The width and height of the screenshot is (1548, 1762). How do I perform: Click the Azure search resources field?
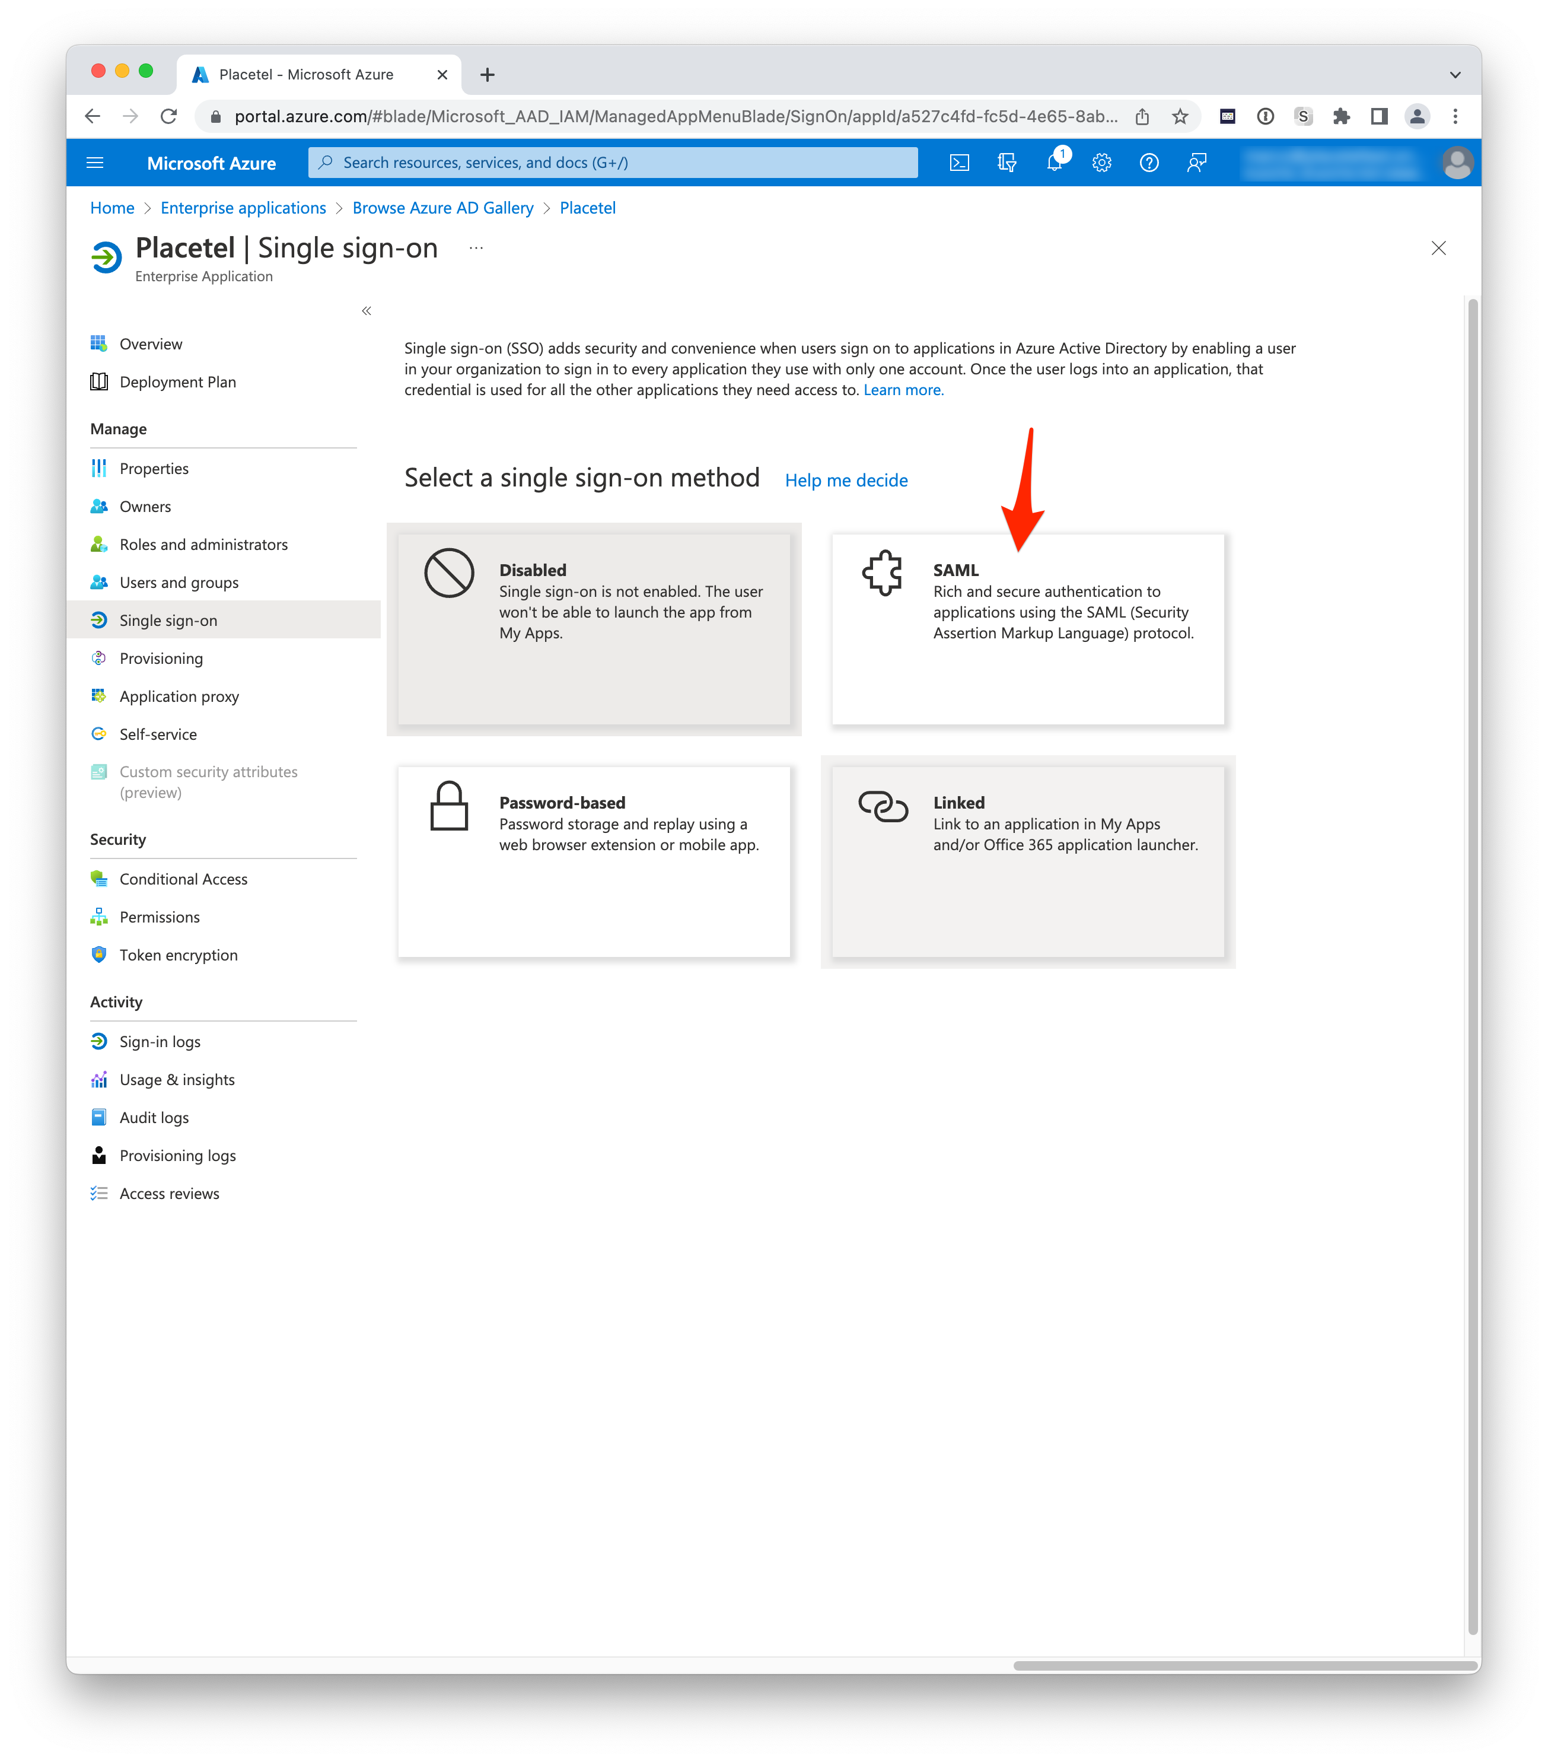click(613, 163)
